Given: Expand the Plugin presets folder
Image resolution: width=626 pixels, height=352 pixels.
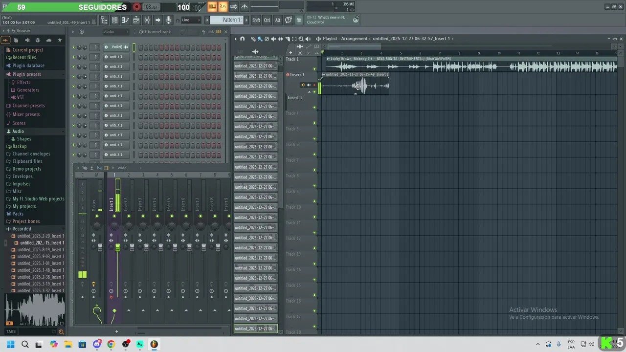Looking at the screenshot, I should 26,74.
